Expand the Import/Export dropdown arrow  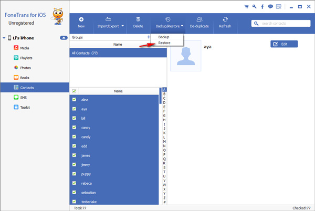click(x=122, y=26)
